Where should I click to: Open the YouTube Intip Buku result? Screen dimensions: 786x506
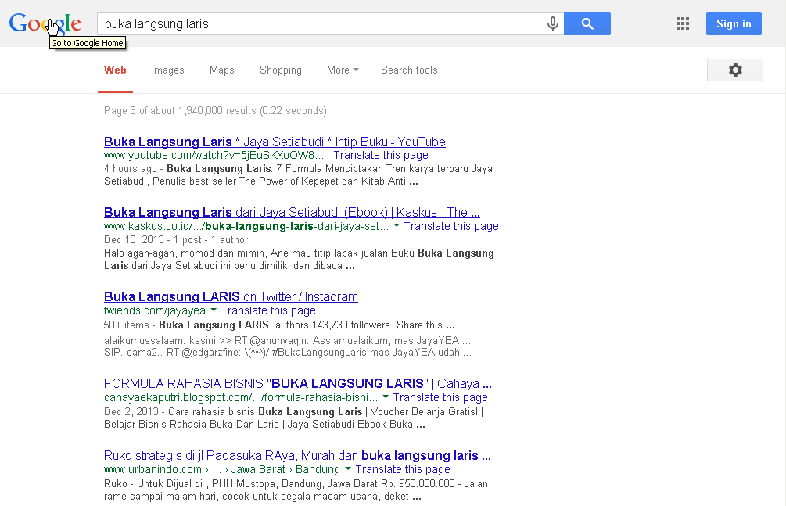(x=275, y=142)
